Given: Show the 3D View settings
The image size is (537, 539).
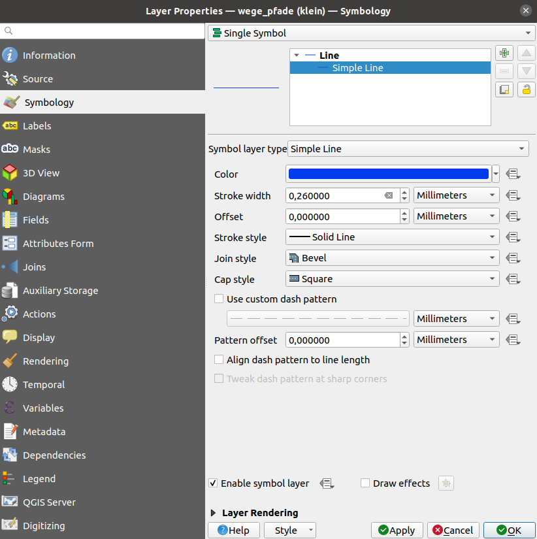Looking at the screenshot, I should (103, 173).
